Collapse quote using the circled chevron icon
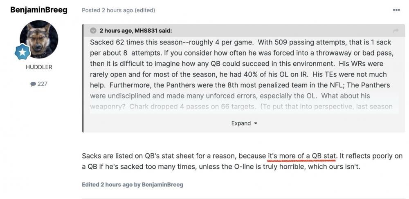Image resolution: width=409 pixels, height=199 pixels. (x=93, y=31)
